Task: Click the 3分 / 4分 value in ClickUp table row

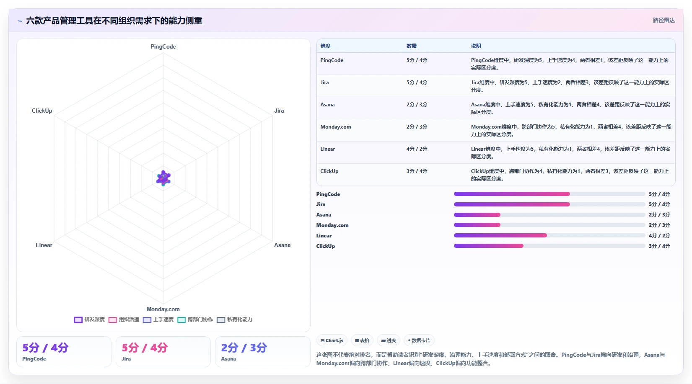Action: click(417, 171)
